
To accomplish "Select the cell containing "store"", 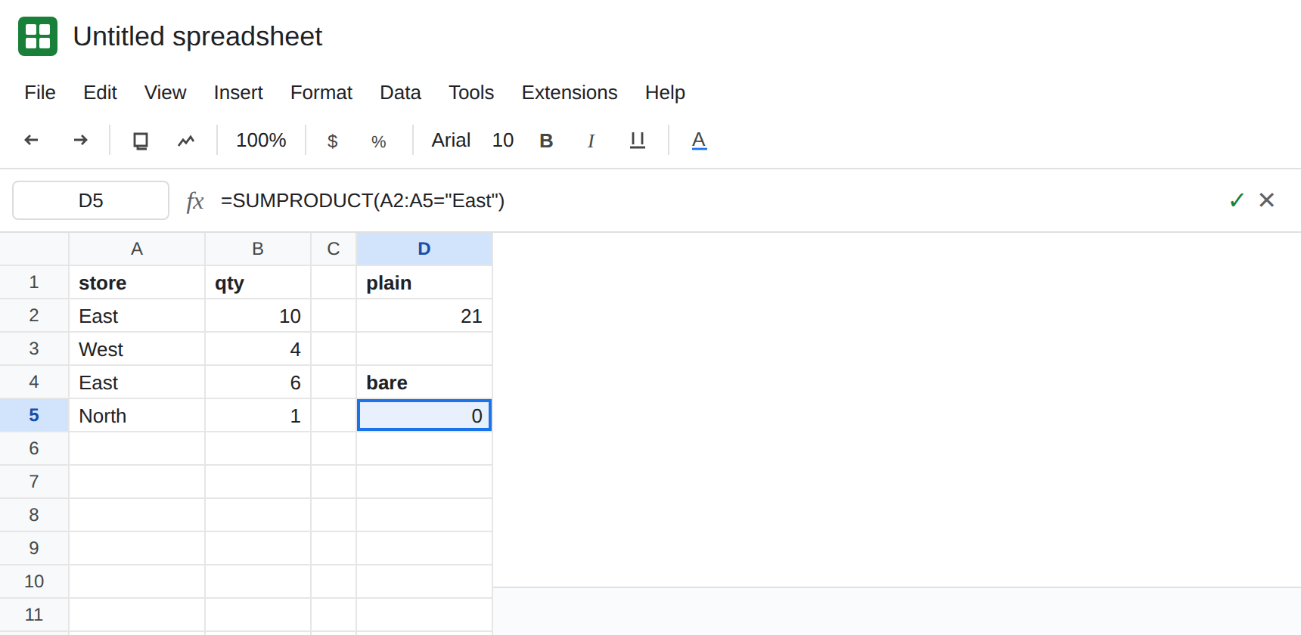I will [x=137, y=283].
